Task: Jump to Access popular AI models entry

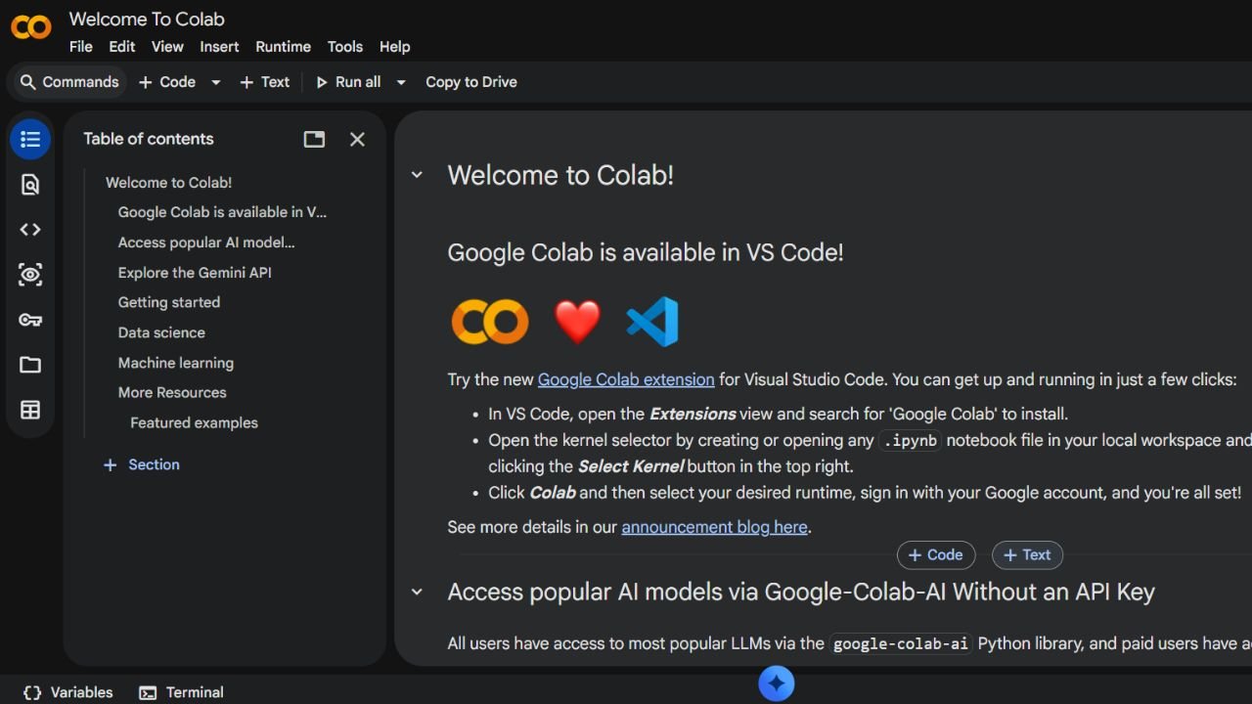Action: click(206, 242)
